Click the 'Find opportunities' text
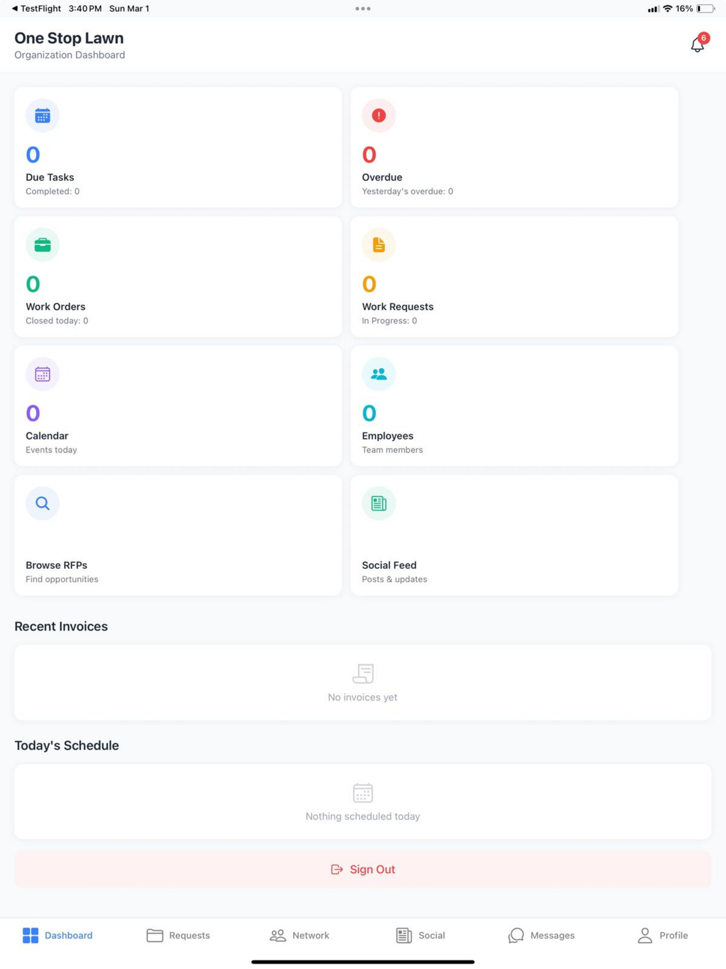 [62, 579]
